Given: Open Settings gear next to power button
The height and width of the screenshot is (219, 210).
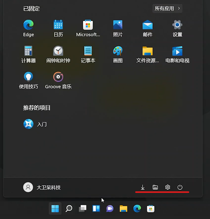Looking at the screenshot, I should click(x=167, y=187).
